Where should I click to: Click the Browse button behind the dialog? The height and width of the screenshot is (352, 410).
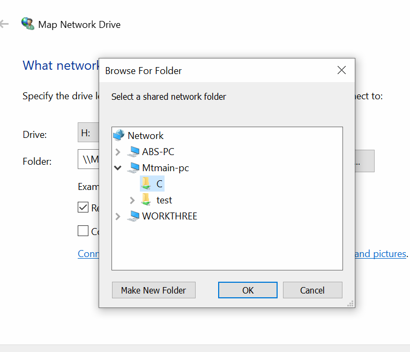(x=364, y=161)
